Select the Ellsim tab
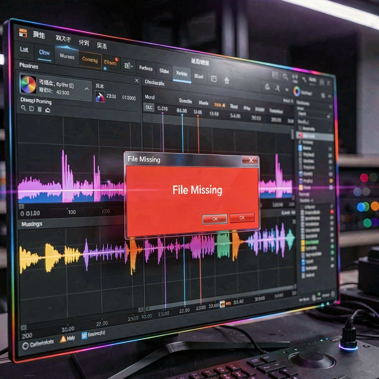Screen dimensions: 379x379 pos(110,63)
